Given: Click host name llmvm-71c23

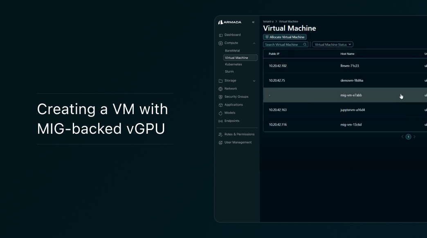Looking at the screenshot, I should point(350,66).
